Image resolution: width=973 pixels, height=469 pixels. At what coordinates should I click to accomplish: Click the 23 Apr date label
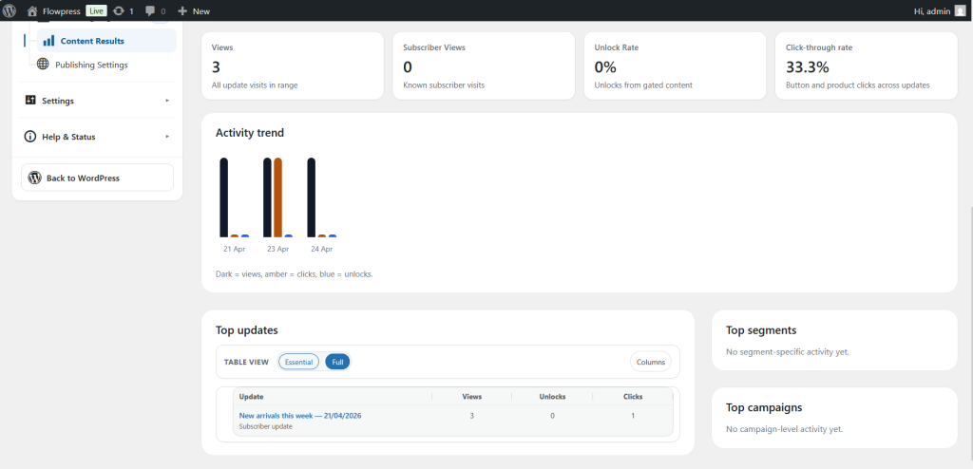pos(278,249)
